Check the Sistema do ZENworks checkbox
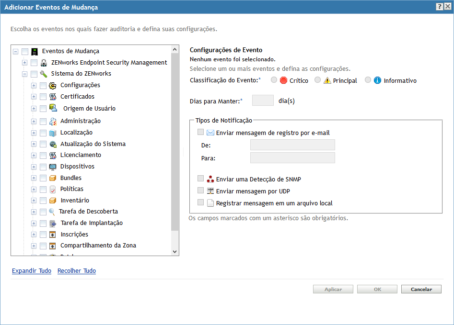The width and height of the screenshot is (454, 325). [x=34, y=74]
